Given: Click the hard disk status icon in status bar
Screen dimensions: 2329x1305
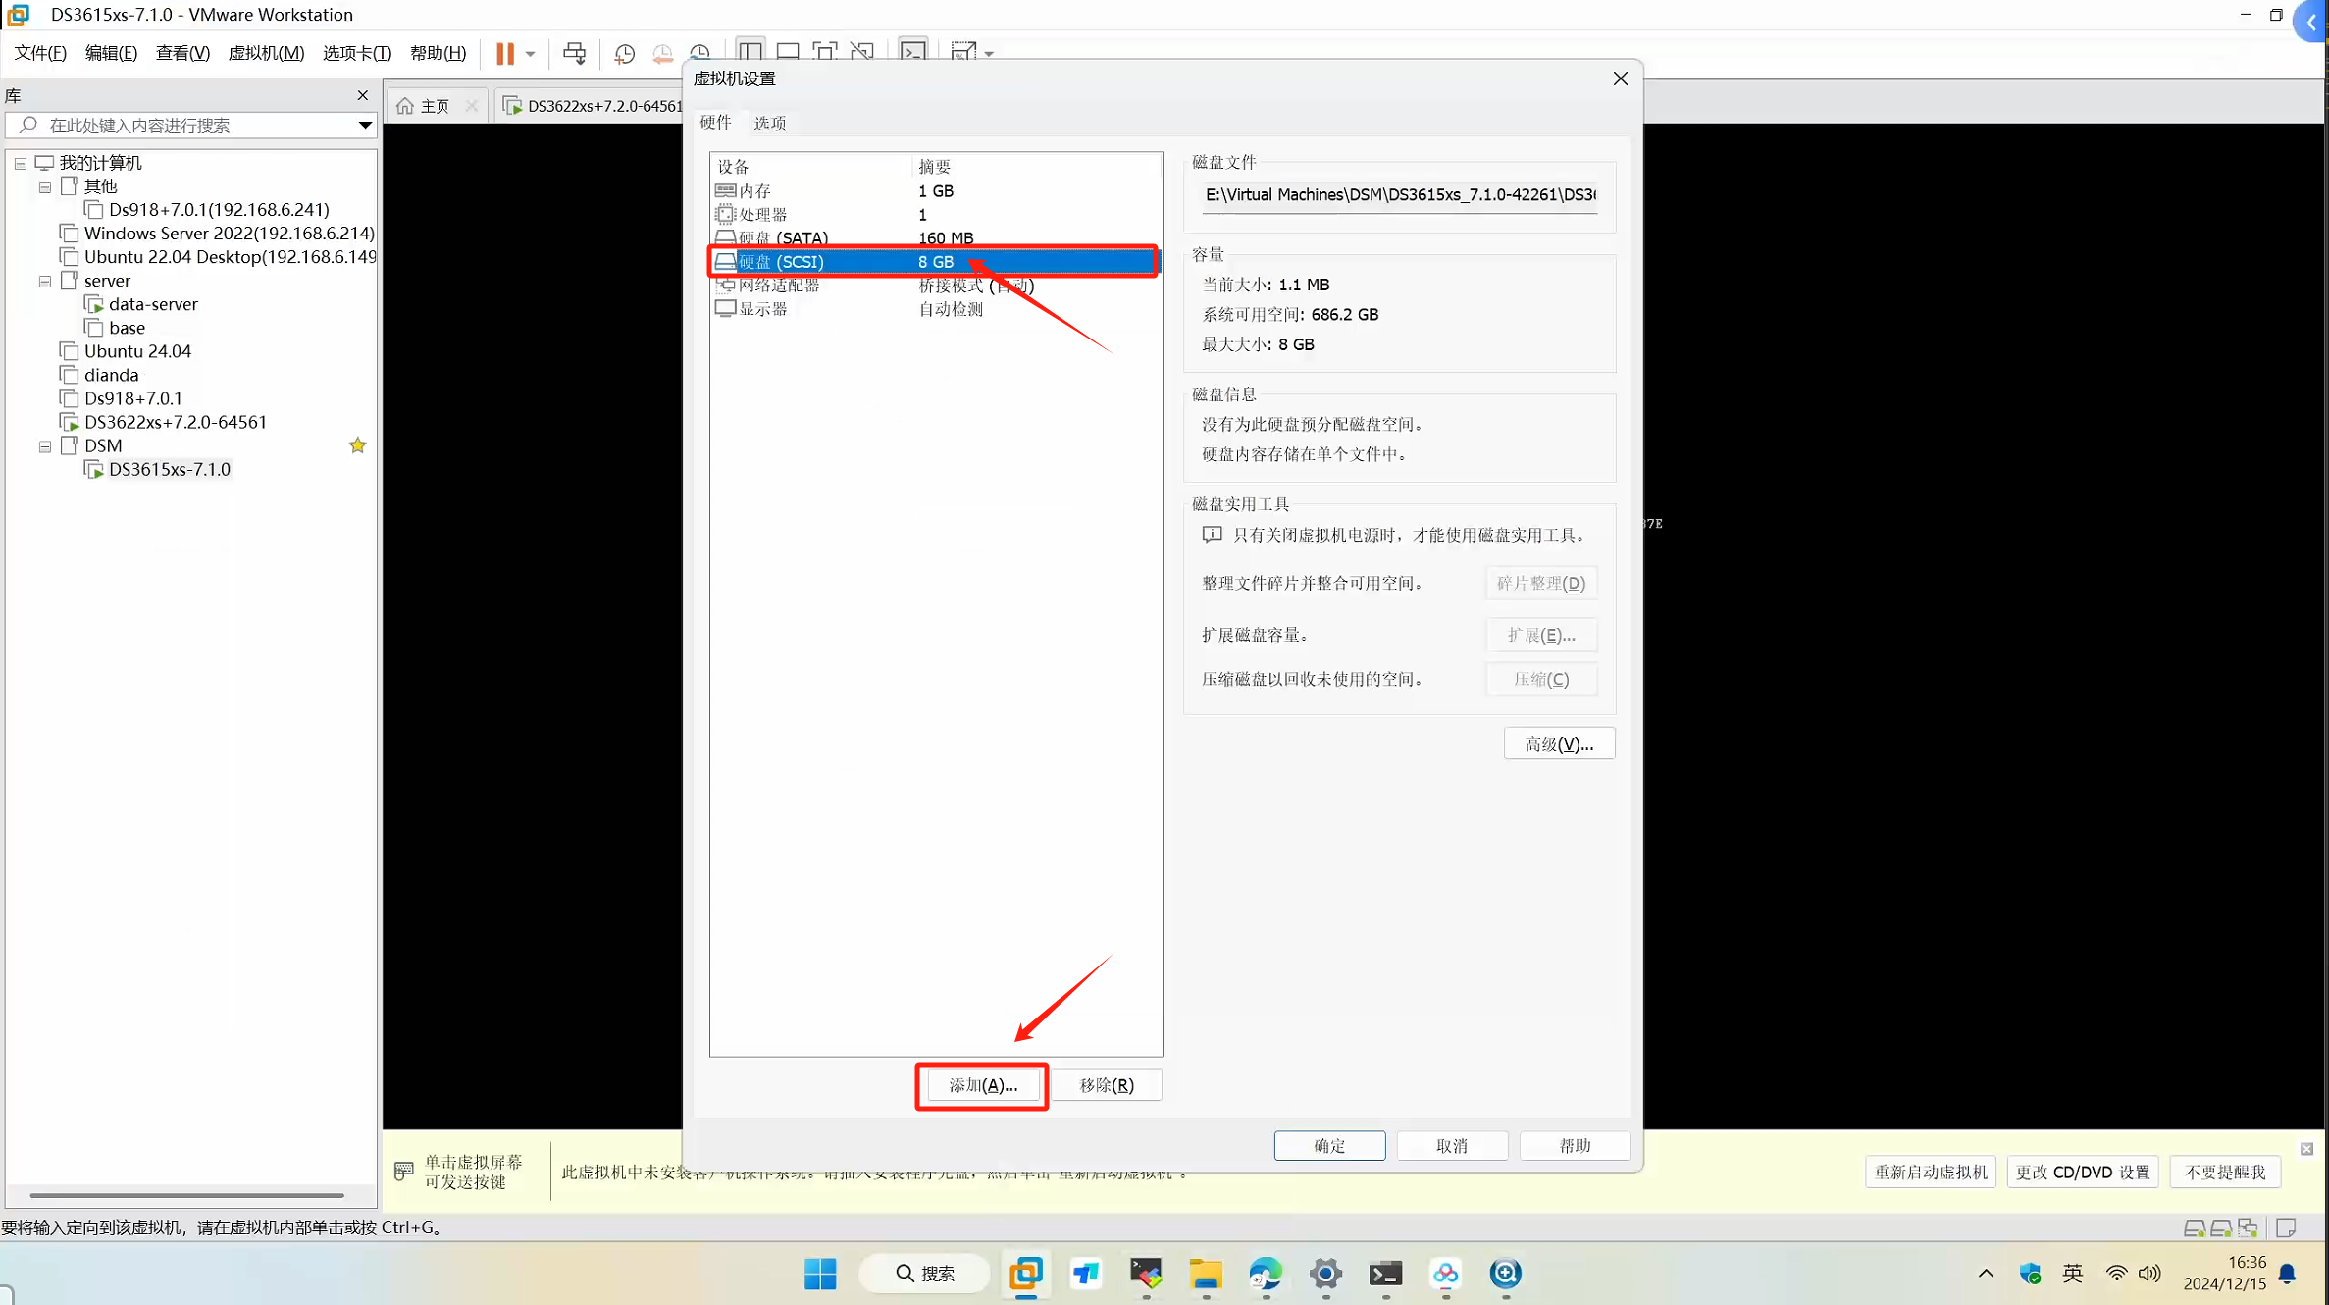Looking at the screenshot, I should pos(2197,1227).
